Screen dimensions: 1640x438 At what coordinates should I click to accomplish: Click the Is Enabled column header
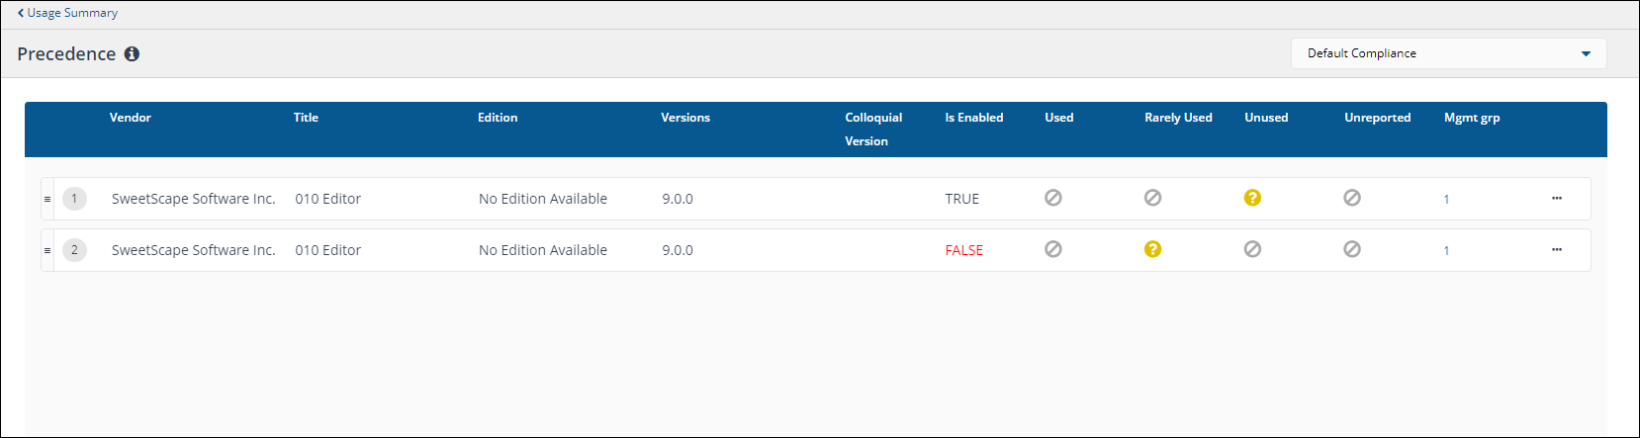coord(973,118)
